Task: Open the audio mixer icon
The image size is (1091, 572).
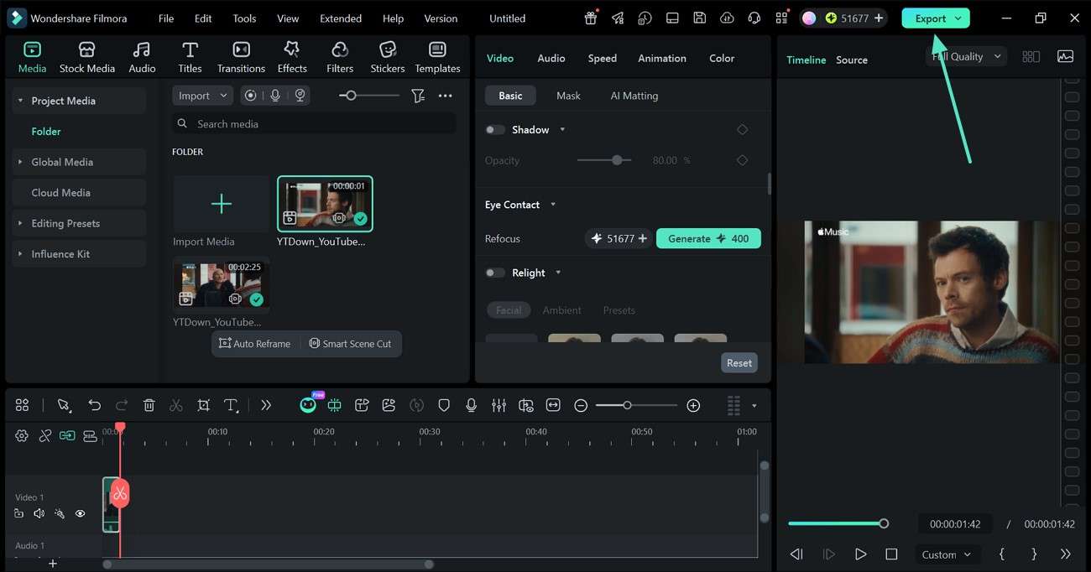Action: coord(499,405)
